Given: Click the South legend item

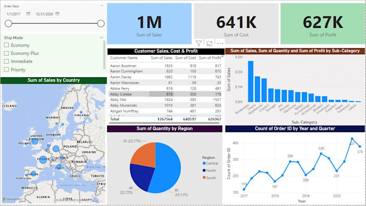Looking at the screenshot, I should (x=209, y=178).
